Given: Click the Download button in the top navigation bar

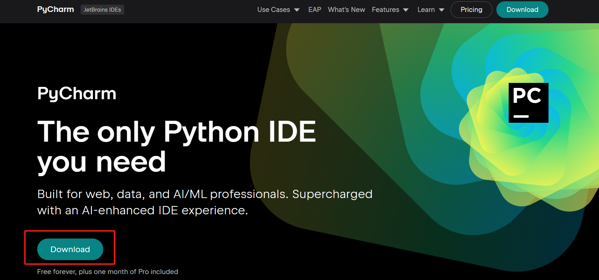Looking at the screenshot, I should click(x=522, y=10).
